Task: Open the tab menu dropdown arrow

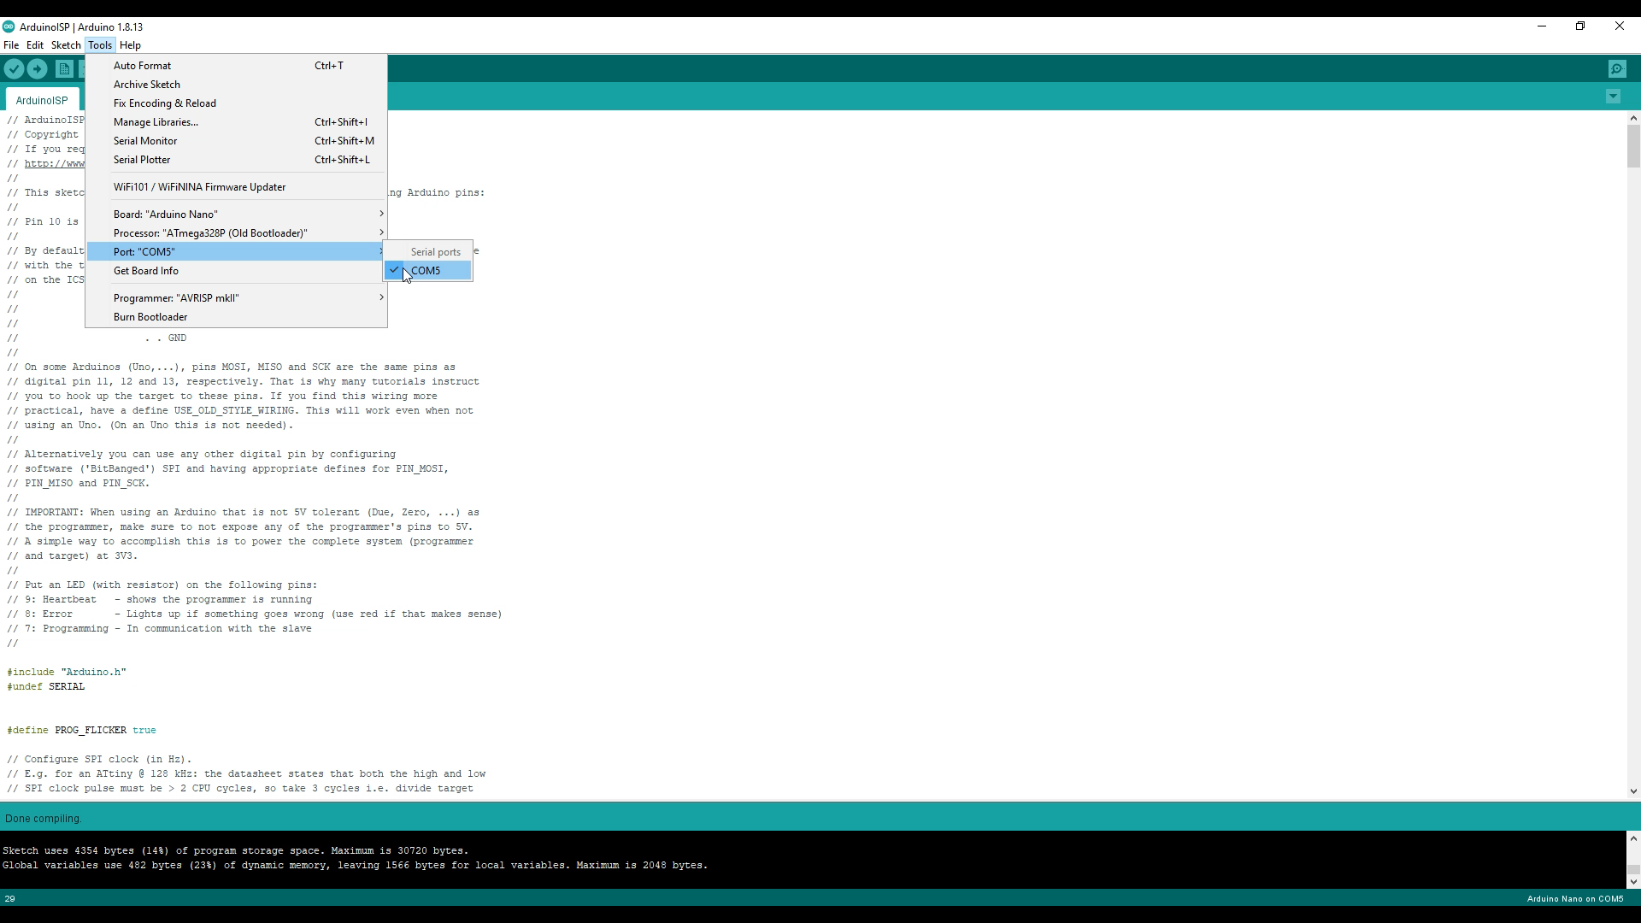Action: (x=1613, y=97)
